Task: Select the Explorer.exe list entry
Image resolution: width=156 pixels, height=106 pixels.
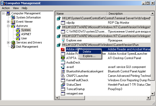Action: (74, 40)
